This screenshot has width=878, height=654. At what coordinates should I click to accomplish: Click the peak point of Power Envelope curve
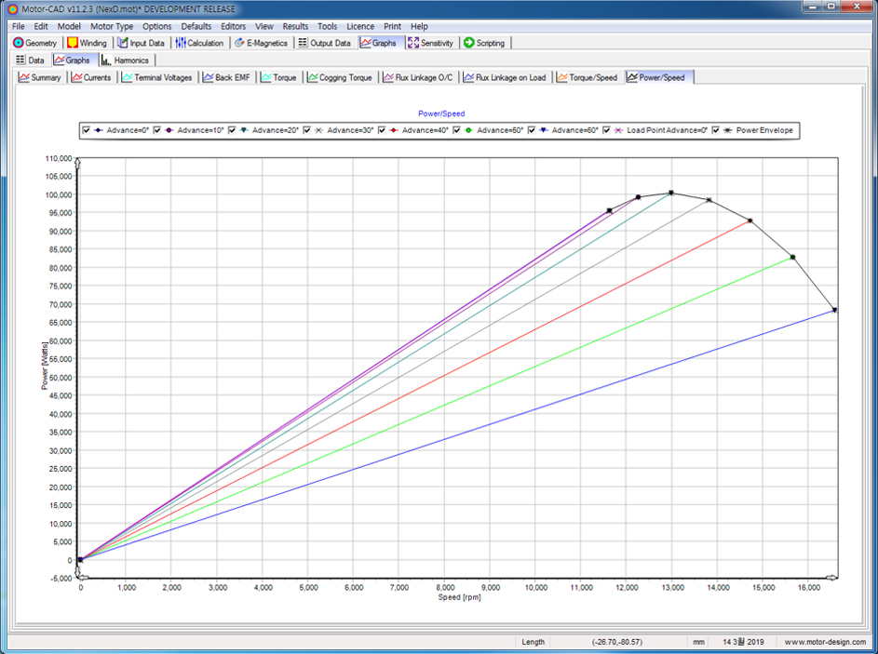671,193
